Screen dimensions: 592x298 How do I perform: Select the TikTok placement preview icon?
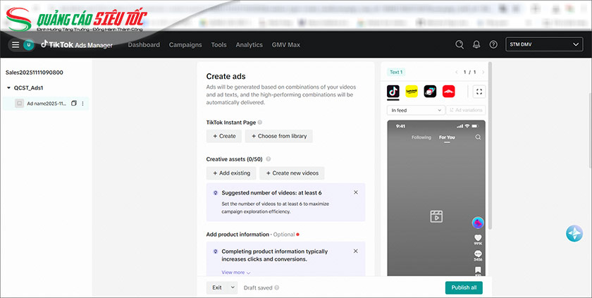[x=393, y=92]
